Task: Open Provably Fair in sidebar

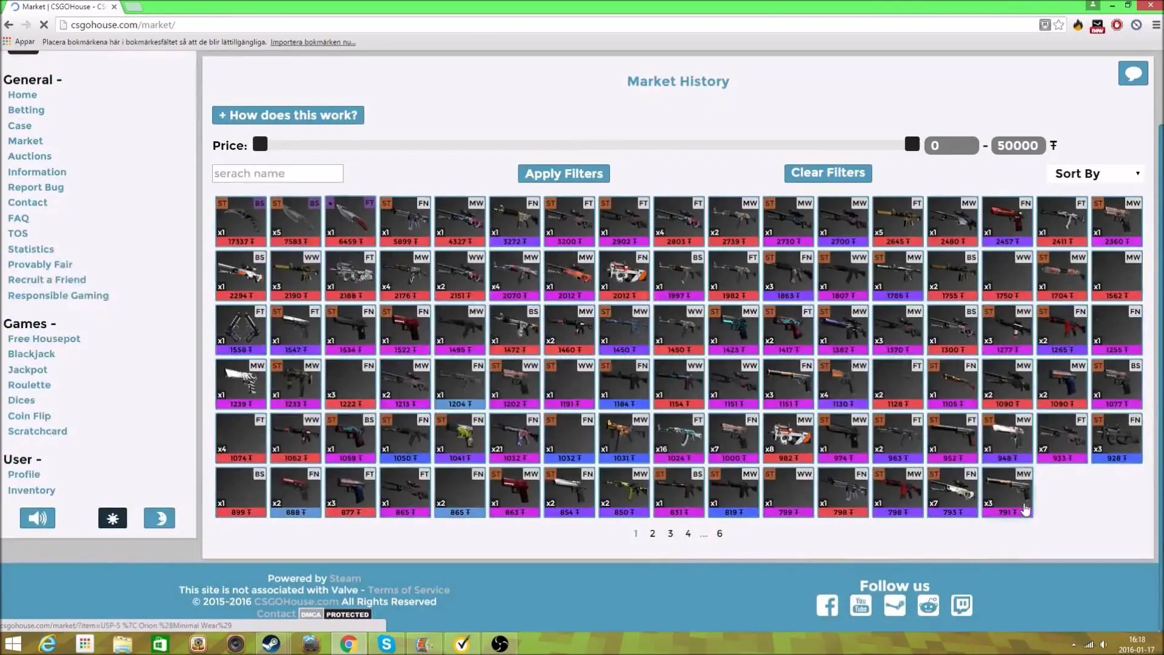Action: click(x=40, y=264)
